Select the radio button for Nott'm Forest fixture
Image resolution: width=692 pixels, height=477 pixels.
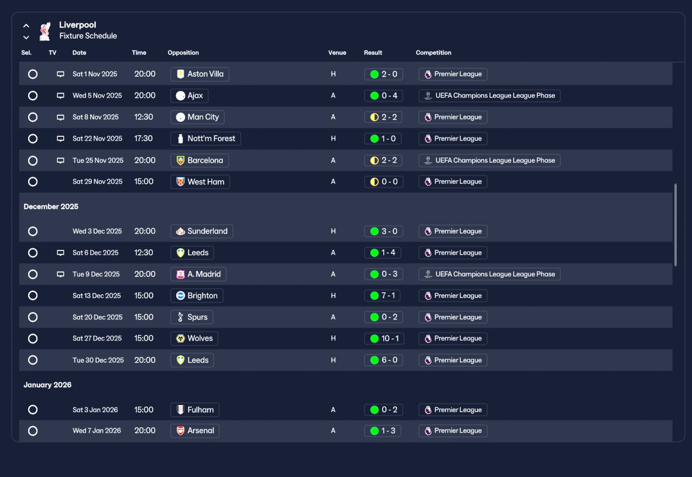(33, 139)
